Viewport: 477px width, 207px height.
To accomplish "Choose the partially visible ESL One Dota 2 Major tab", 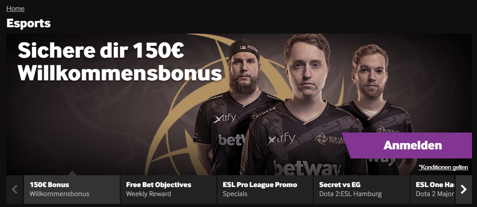I will [432, 189].
